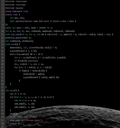Click 'k++, vis[x] = 1, ans += w;' line
This screenshot has width=120, height=128.
pyautogui.click(x=29, y=64)
